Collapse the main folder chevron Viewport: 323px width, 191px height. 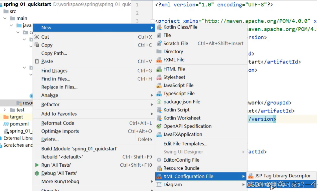point(5,18)
